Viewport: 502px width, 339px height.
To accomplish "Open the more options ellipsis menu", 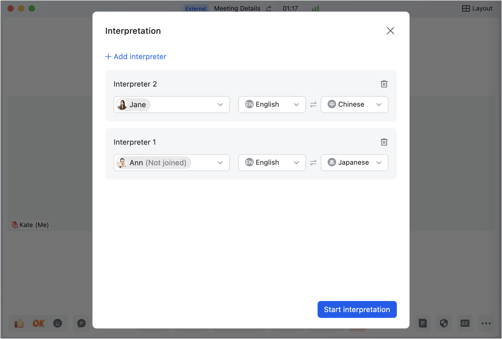I will 485,323.
